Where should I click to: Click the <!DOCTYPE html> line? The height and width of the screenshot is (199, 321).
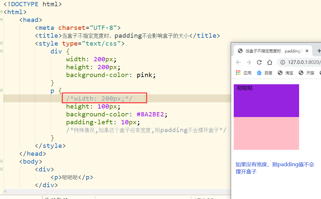pos(33,4)
